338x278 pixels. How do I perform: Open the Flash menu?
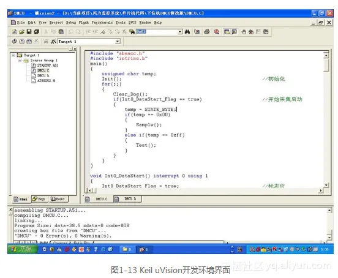84,23
